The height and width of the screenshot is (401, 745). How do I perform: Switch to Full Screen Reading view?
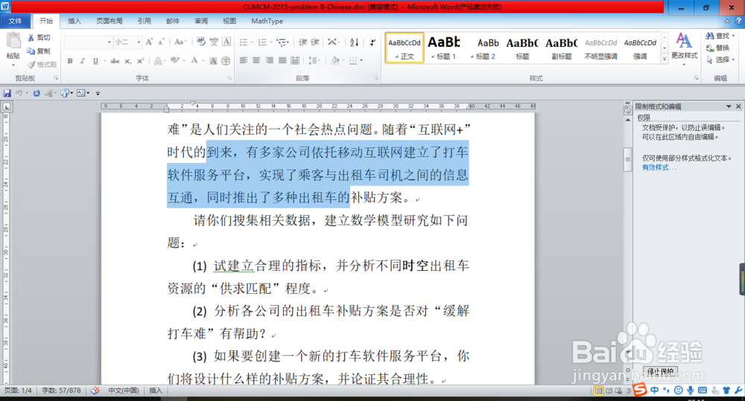pyautogui.click(x=609, y=391)
